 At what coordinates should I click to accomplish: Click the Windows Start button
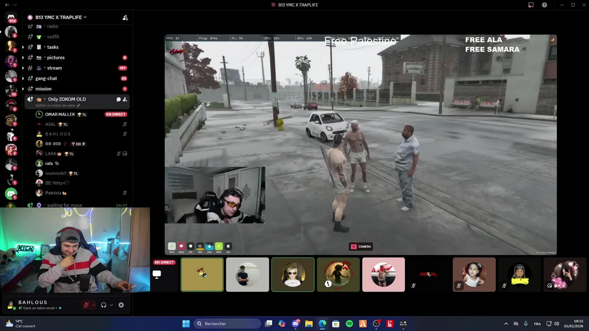pos(186,324)
